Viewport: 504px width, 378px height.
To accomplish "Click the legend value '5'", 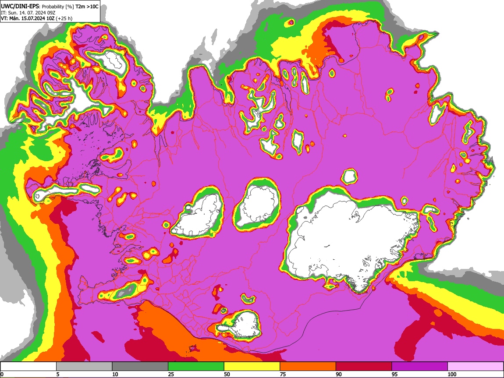I will 58,374.
